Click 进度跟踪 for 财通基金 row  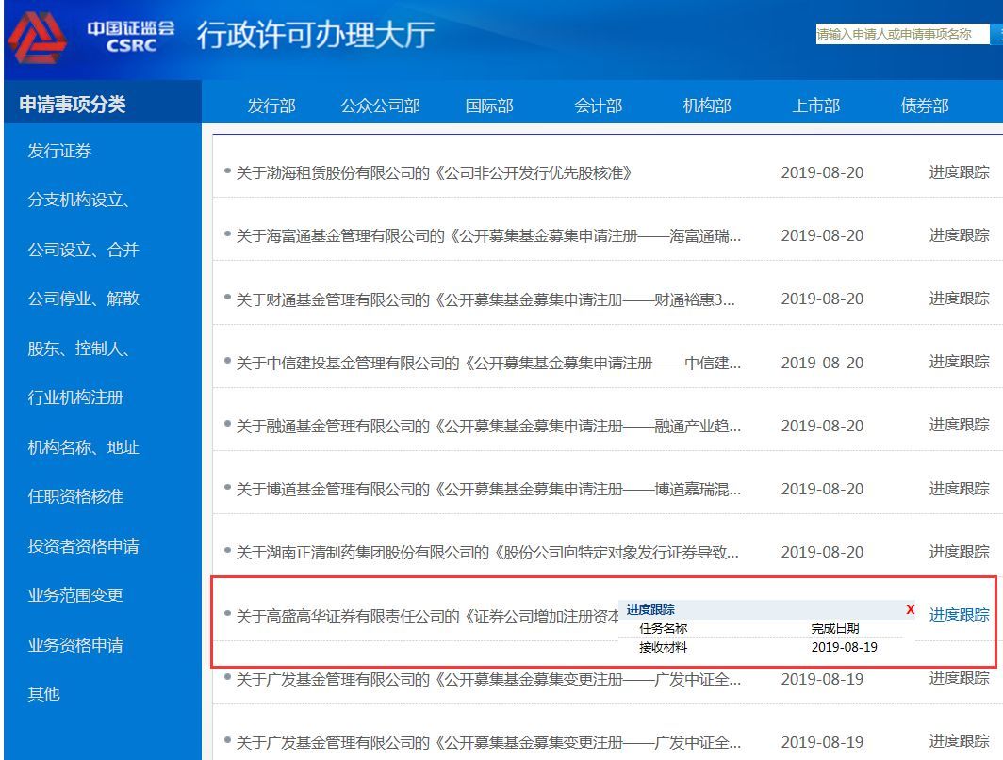[x=959, y=299]
